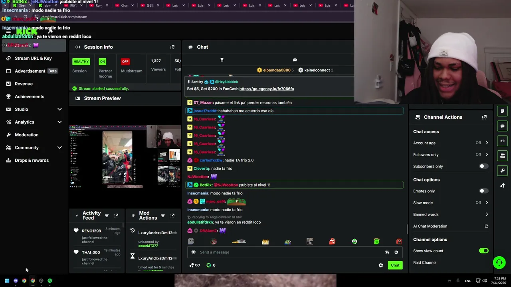Screen dimensions: 511x287
Task: Select the crown emote in emote bar
Action: [265, 242]
